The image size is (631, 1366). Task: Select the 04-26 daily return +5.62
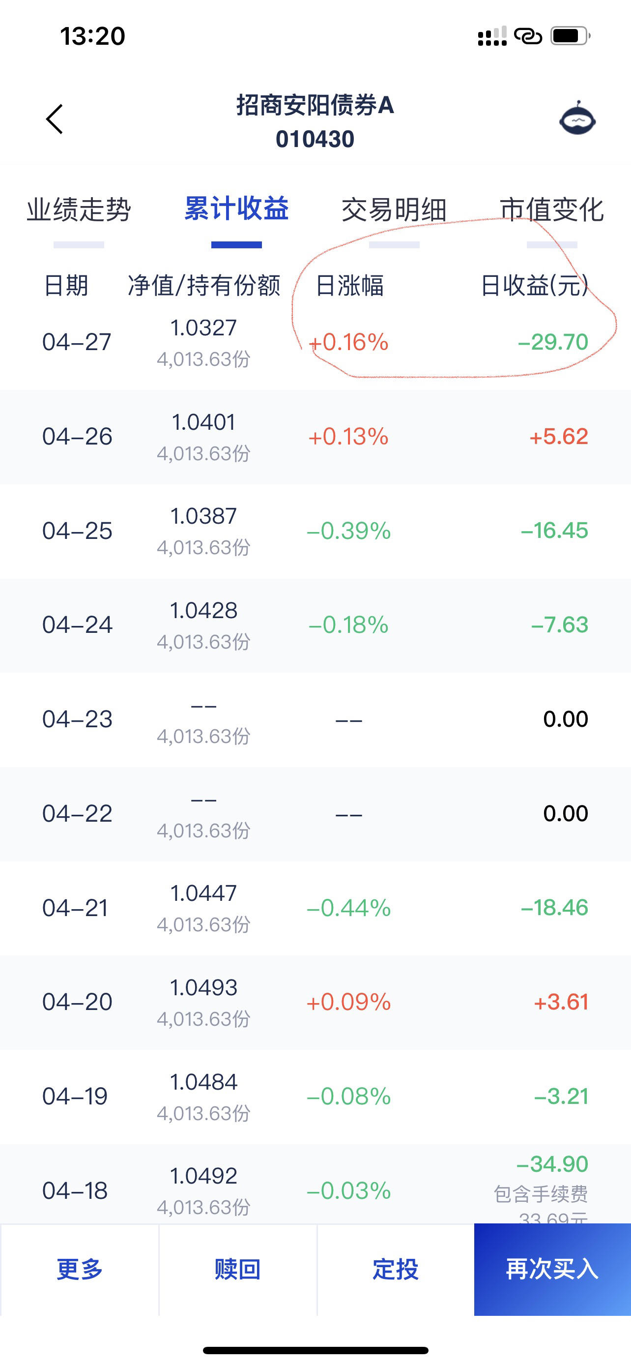(x=559, y=437)
